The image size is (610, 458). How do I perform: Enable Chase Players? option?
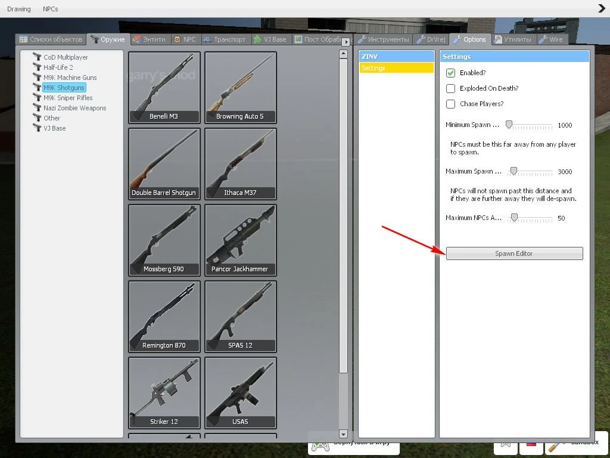450,104
